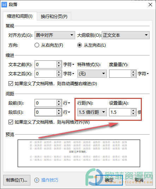Open 段后 unit dropdown 行
The height and width of the screenshot is (189, 156).
(66, 112)
